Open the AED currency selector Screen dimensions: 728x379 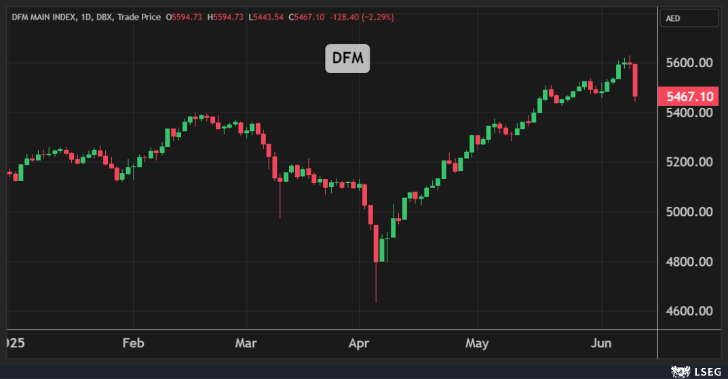[689, 18]
